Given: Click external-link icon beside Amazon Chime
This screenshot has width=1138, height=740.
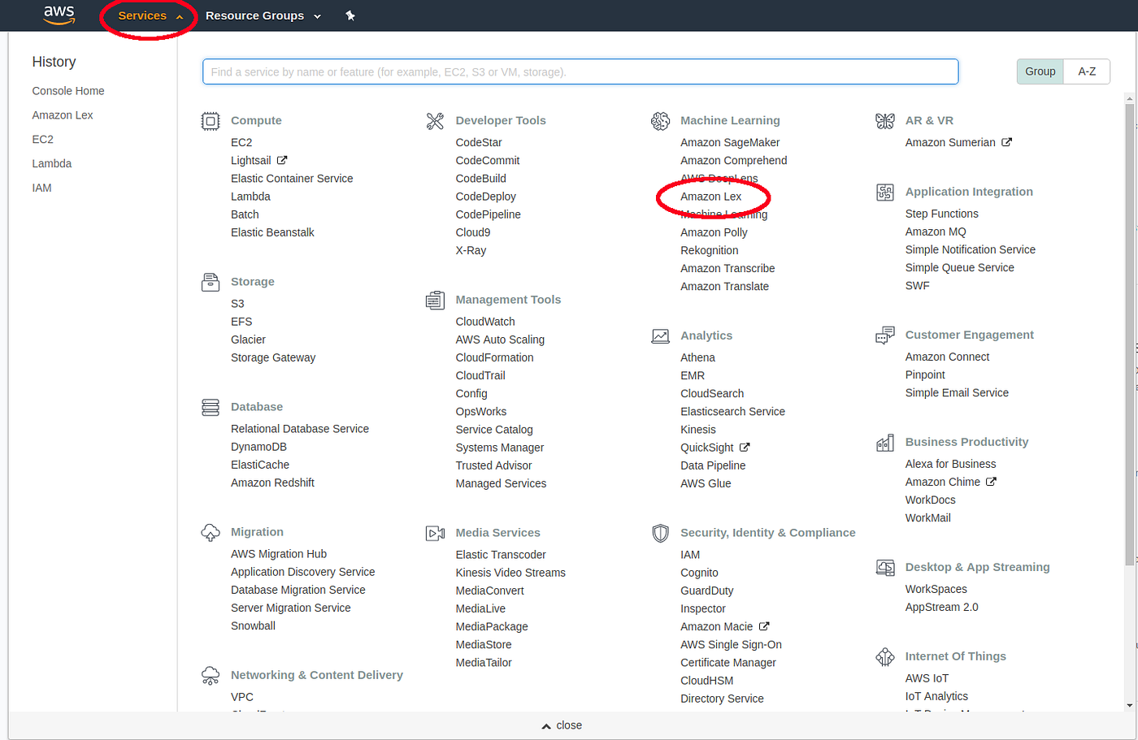Looking at the screenshot, I should pyautogui.click(x=991, y=481).
